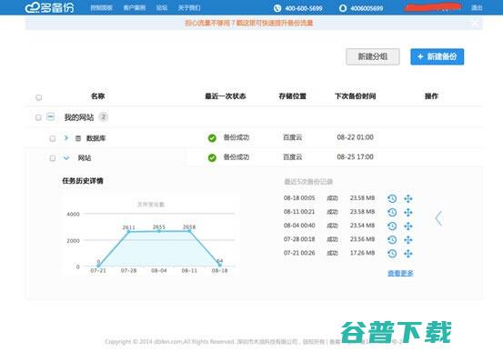Viewport: 503px width, 352px height.
Task: Toggle the select-all checkbox in the table header
Action: click(39, 97)
